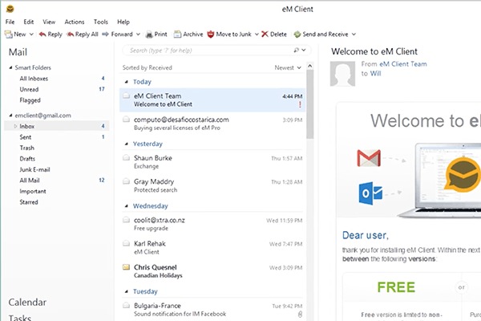Click the Forward arrow icon
The width and height of the screenshot is (481, 321).
pos(105,34)
